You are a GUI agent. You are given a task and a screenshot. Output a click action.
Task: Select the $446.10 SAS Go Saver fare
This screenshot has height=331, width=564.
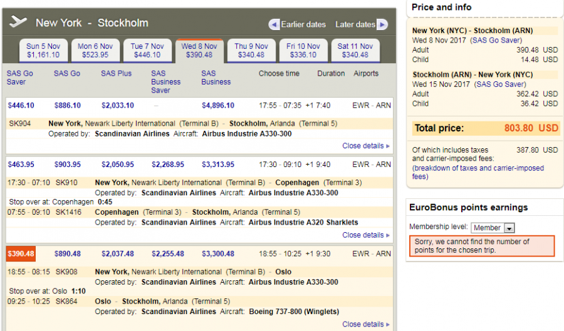click(21, 105)
